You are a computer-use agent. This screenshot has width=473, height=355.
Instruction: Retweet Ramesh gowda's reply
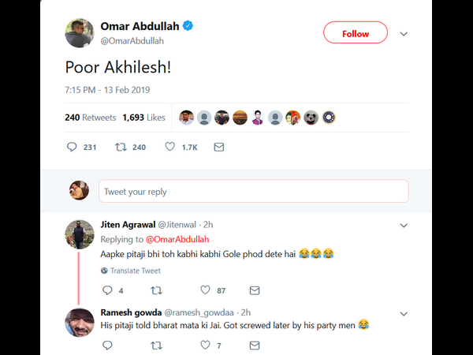[x=155, y=345]
